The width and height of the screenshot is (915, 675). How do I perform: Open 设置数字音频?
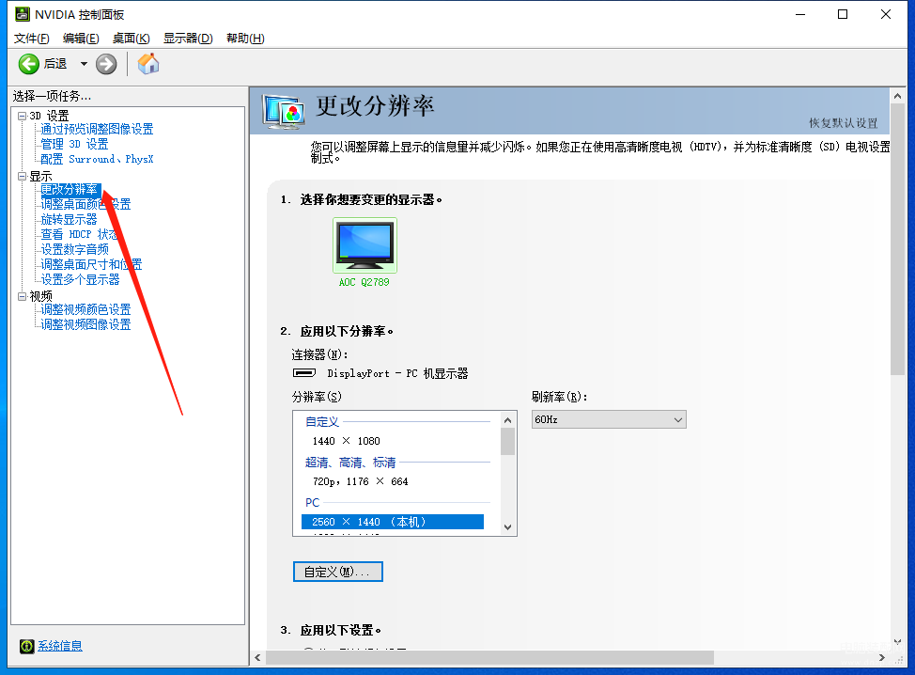pyautogui.click(x=75, y=249)
